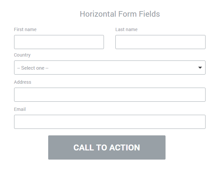Screen dimensions: 217x172
Task: Click the 'Last name' label
Action: tap(126, 29)
